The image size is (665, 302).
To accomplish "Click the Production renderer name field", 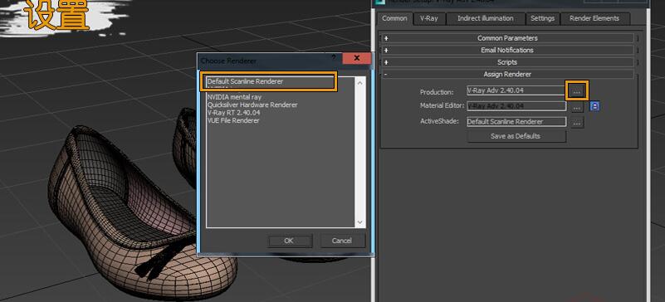I will click(516, 90).
